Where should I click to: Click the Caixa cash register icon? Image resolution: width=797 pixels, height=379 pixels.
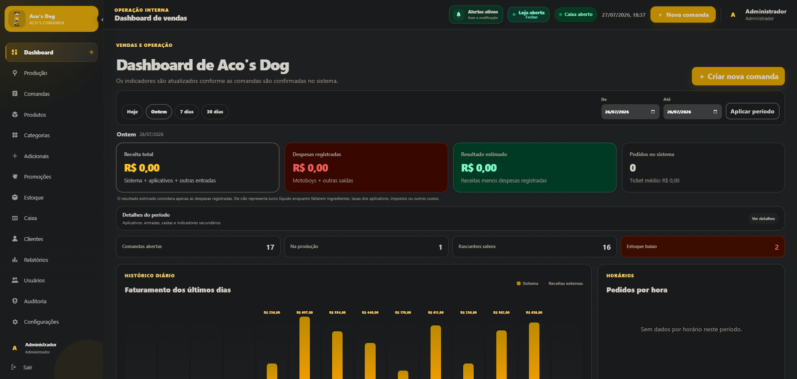pos(14,218)
